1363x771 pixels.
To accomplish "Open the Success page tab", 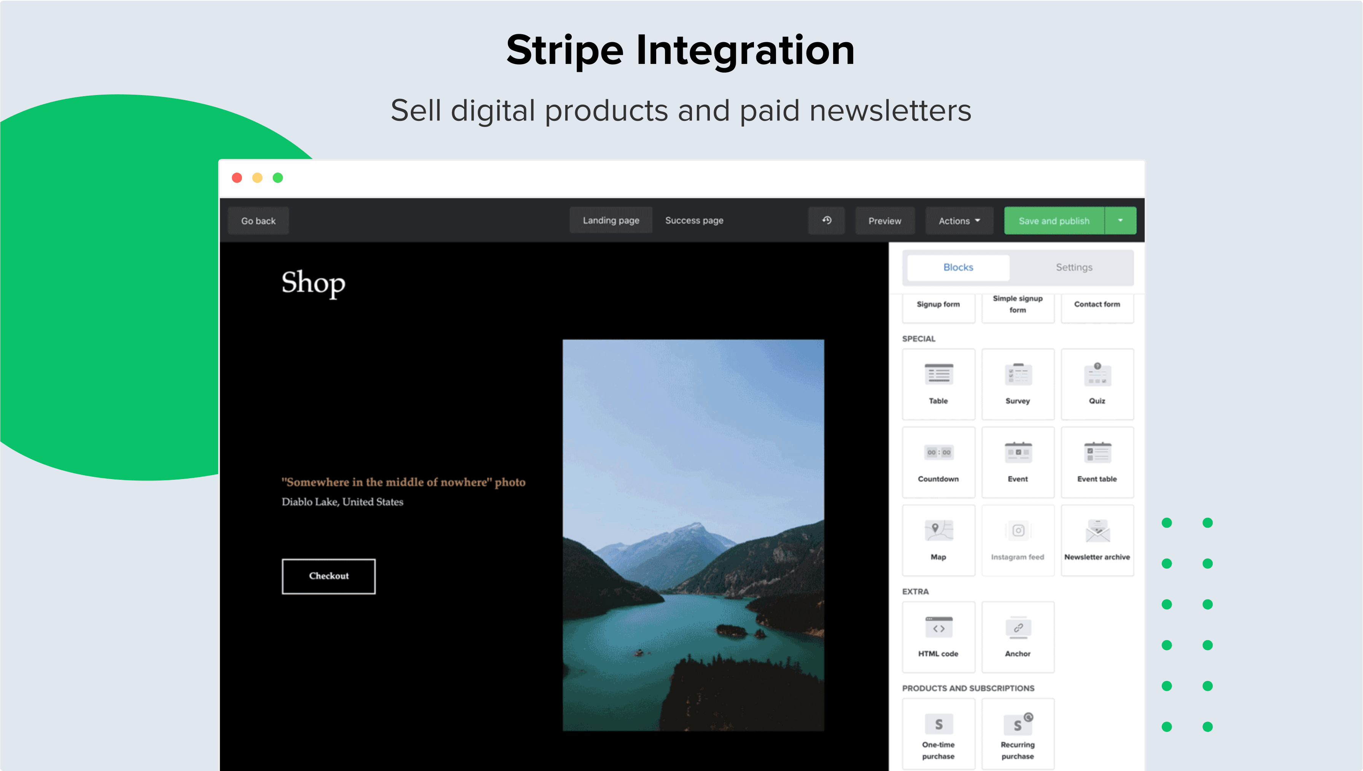I will [694, 220].
